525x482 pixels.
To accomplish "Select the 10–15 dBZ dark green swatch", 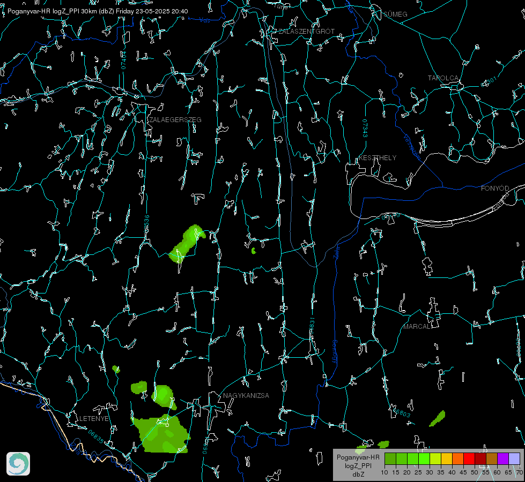I will pyautogui.click(x=390, y=458).
